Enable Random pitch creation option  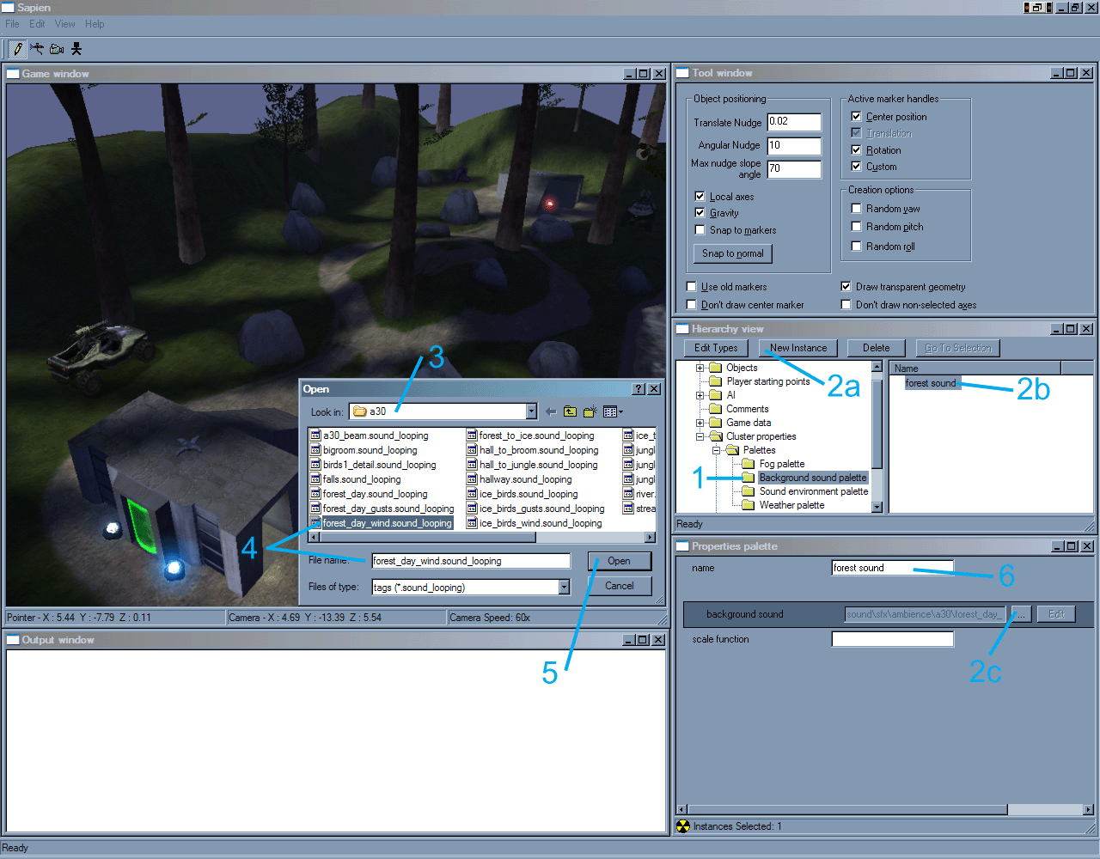pyautogui.click(x=856, y=226)
